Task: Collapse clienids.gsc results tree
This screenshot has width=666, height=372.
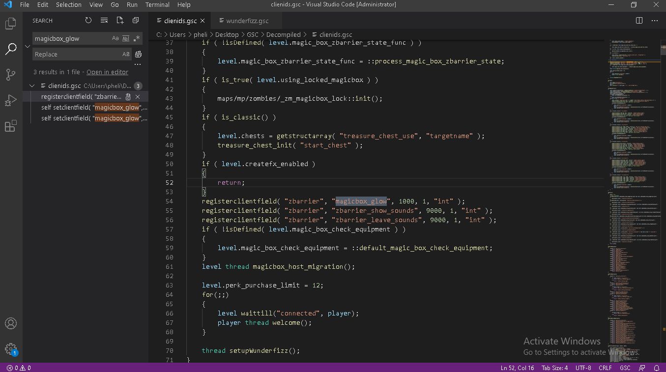Action: pyautogui.click(x=32, y=86)
